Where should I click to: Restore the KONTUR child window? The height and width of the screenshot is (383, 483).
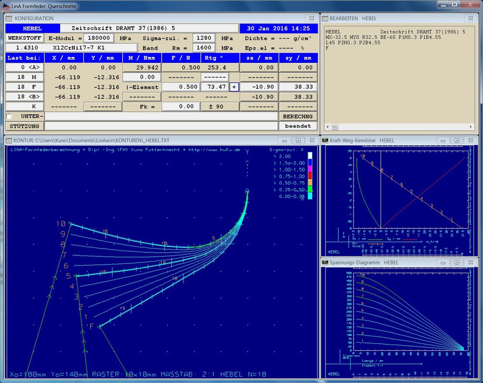point(298,141)
